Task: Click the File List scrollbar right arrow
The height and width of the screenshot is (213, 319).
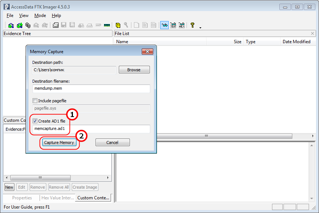Action: click(x=313, y=136)
